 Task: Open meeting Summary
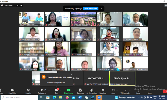tap(80, 91)
